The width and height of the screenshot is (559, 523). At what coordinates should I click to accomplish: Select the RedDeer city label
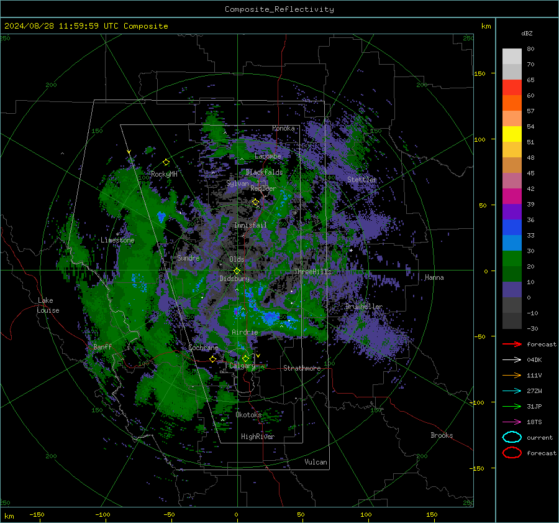[263, 188]
